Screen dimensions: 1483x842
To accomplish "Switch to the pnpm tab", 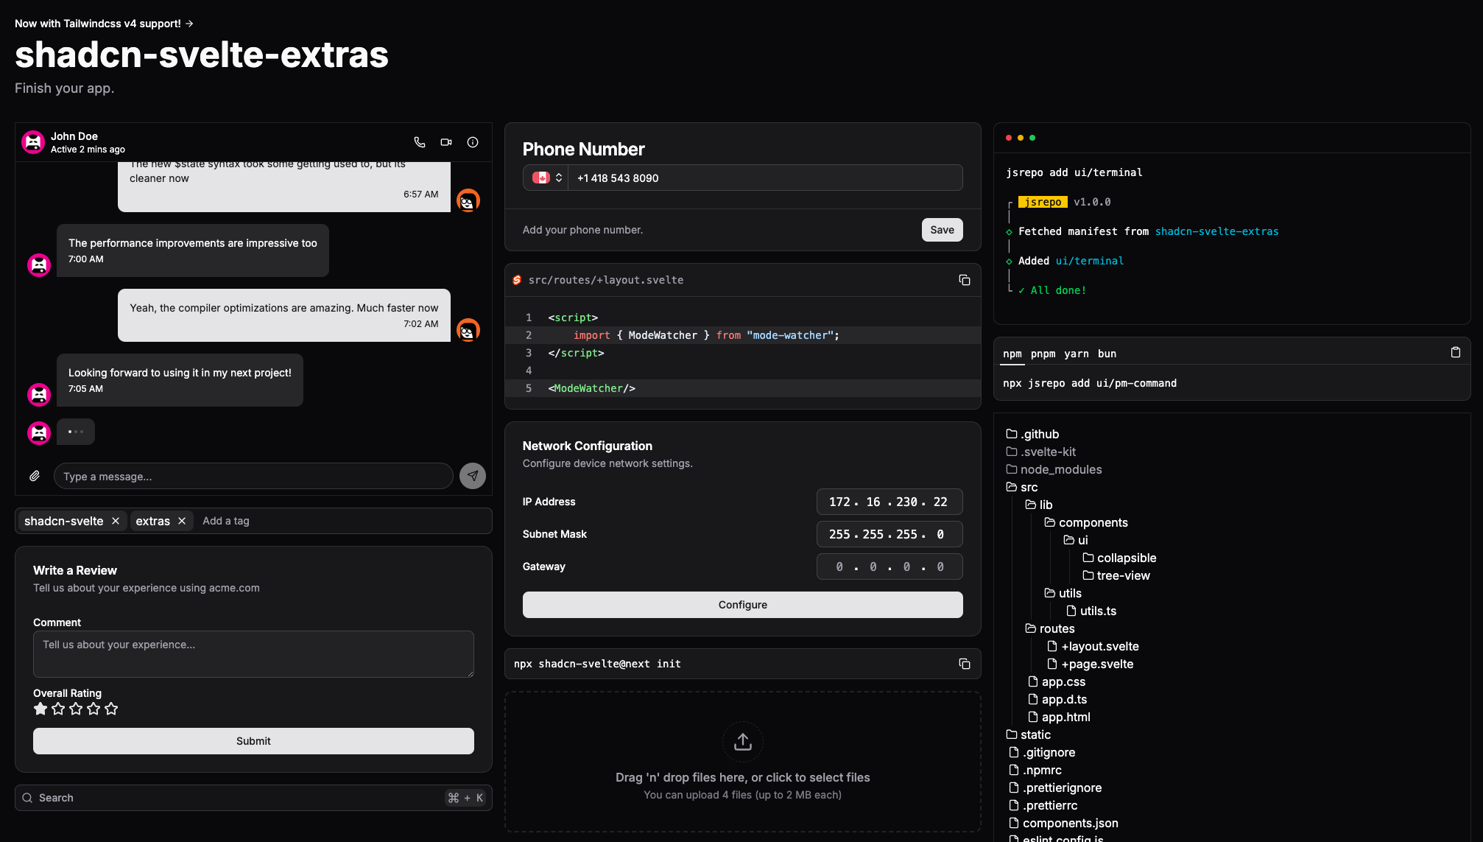I will pyautogui.click(x=1043, y=354).
